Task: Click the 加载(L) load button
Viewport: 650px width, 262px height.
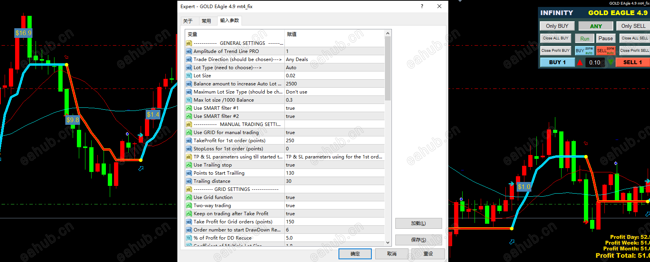Action: pos(419,223)
